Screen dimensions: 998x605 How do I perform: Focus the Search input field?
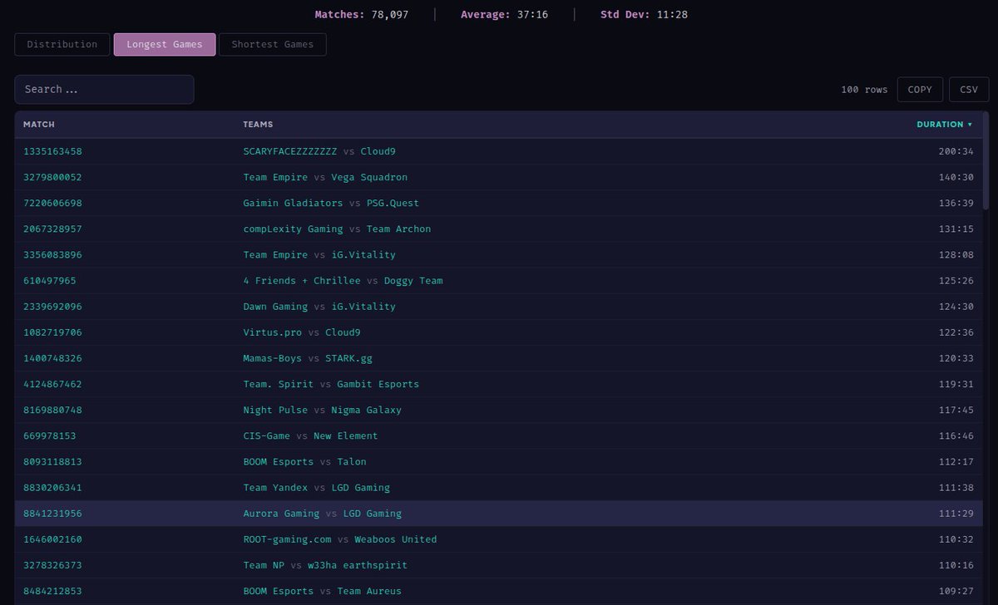104,89
